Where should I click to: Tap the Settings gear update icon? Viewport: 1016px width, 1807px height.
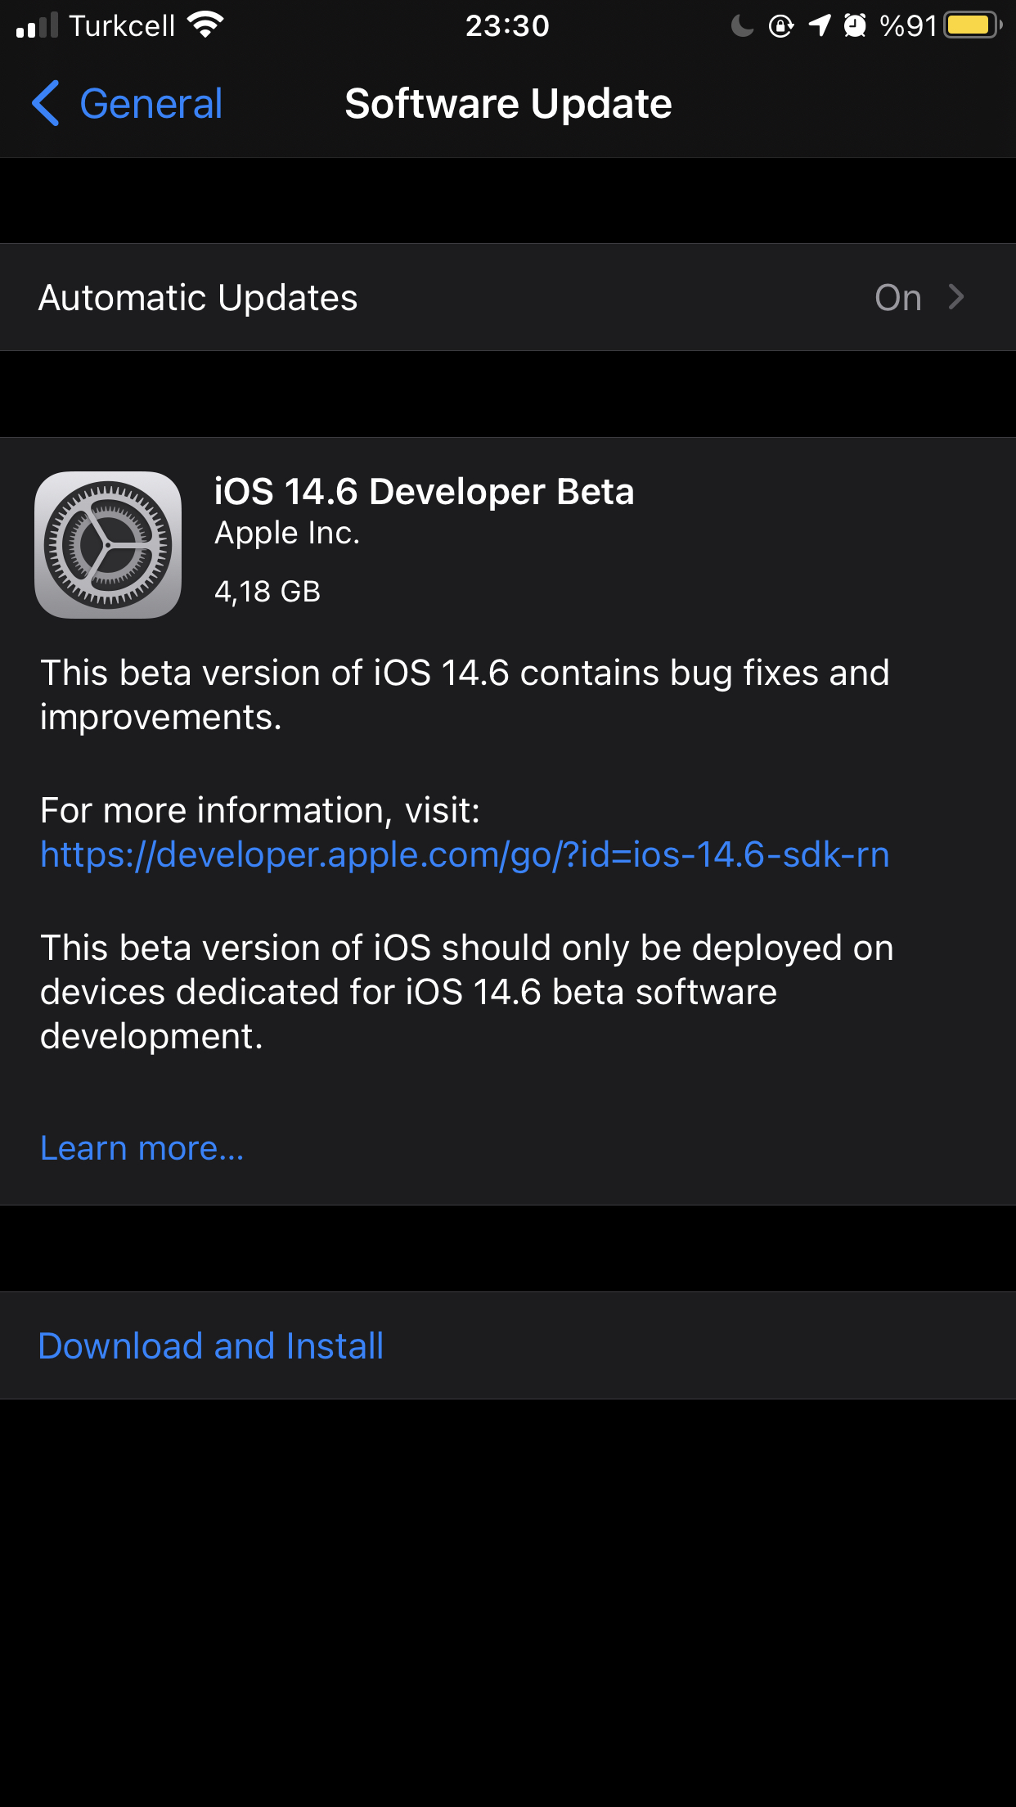click(108, 544)
